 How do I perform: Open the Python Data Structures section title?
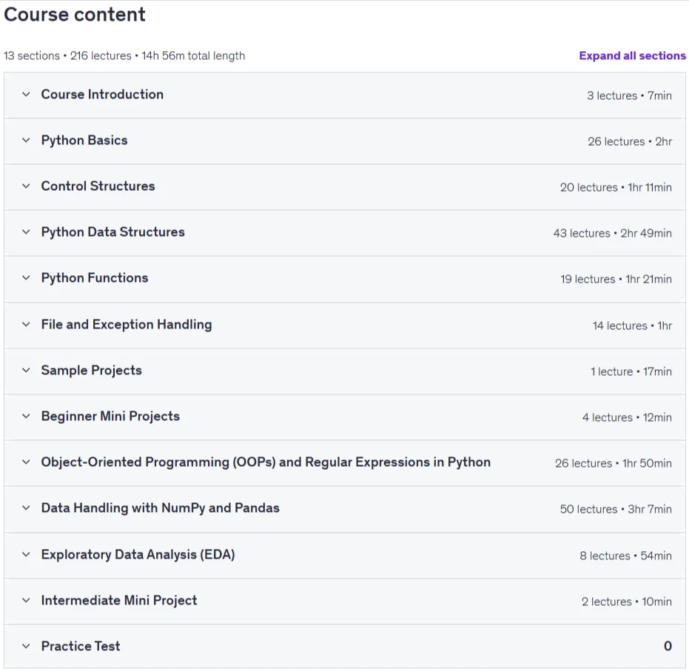tap(113, 232)
